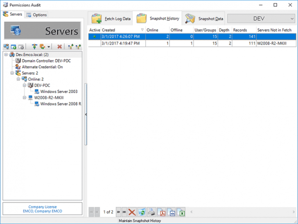The height and width of the screenshot is (224, 298).
Task: Select the W2008-R2-MKIII tree item
Action: tap(49, 98)
